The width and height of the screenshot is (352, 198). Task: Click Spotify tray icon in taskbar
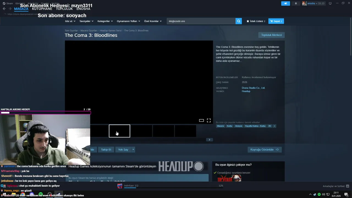[x=319, y=194]
